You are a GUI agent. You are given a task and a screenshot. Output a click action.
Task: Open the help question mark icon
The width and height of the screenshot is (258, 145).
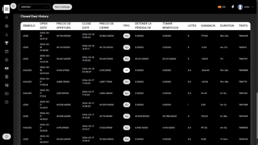7,102
